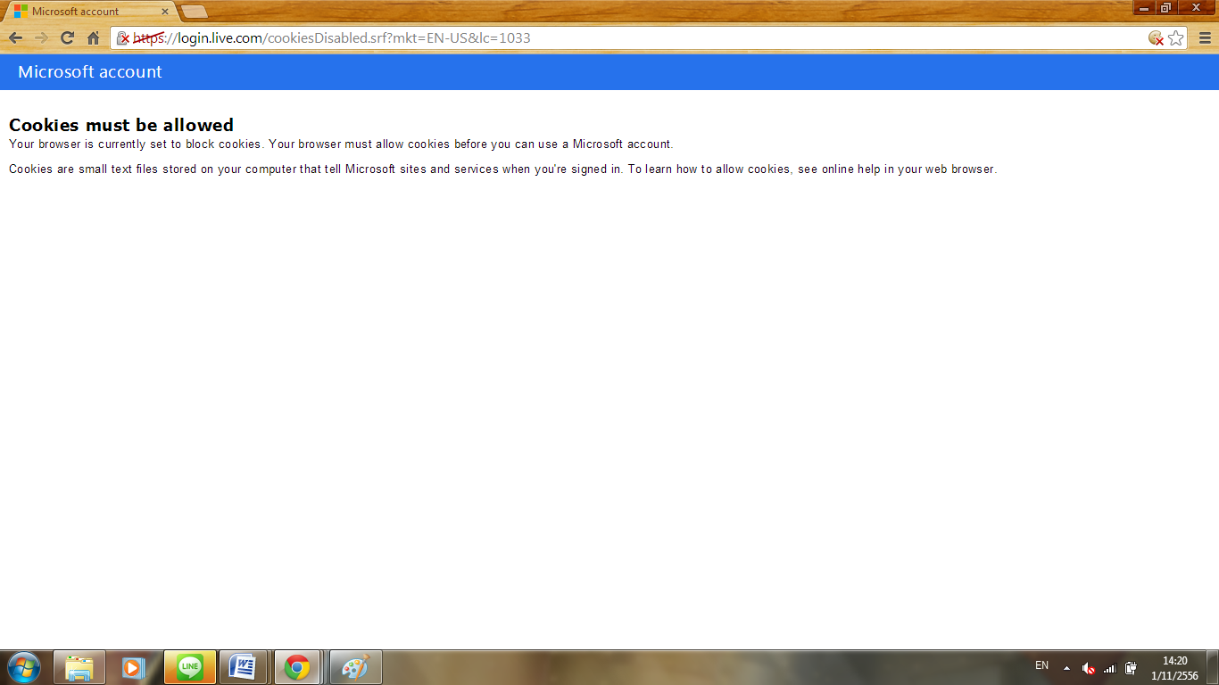Open the Chrome customize menu
The height and width of the screenshot is (685, 1219).
pos(1205,37)
